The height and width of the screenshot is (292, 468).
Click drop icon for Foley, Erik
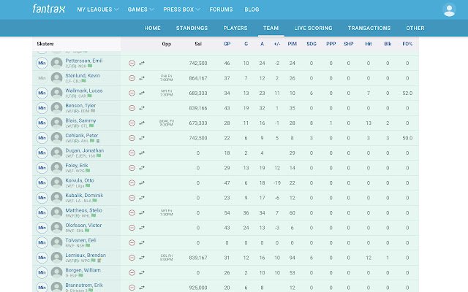tap(132, 168)
